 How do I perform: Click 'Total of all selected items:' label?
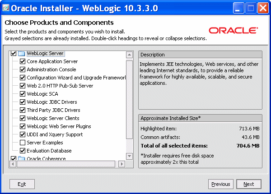(174, 146)
